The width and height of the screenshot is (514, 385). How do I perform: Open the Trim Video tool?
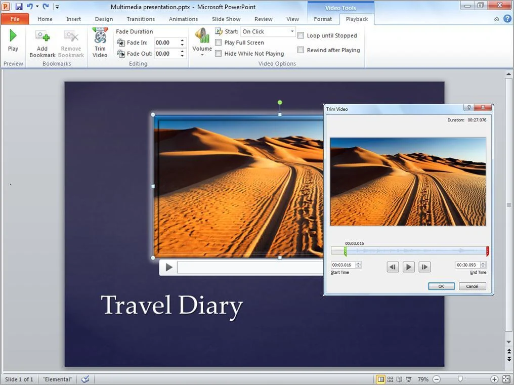100,42
